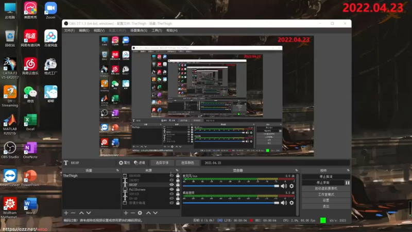Click 停止录制 stop recording button
Screen dimensions: 412x232
click(323, 183)
